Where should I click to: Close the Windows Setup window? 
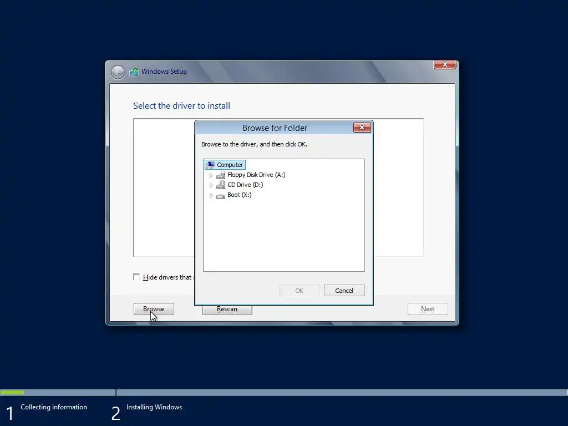pyautogui.click(x=445, y=64)
